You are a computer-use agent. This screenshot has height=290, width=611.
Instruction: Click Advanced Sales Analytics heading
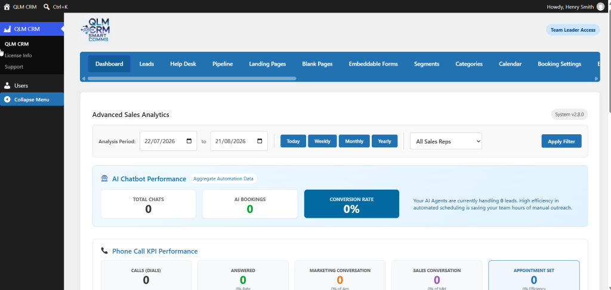coord(131,115)
